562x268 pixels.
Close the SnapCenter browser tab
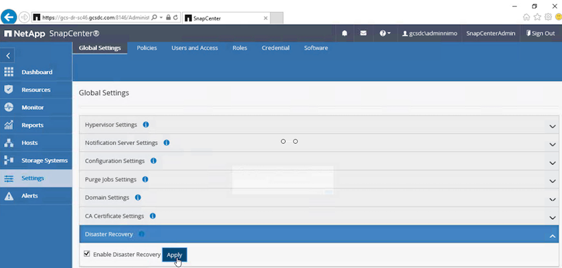click(266, 18)
